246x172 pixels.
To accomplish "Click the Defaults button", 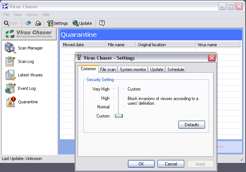I will (192, 125).
